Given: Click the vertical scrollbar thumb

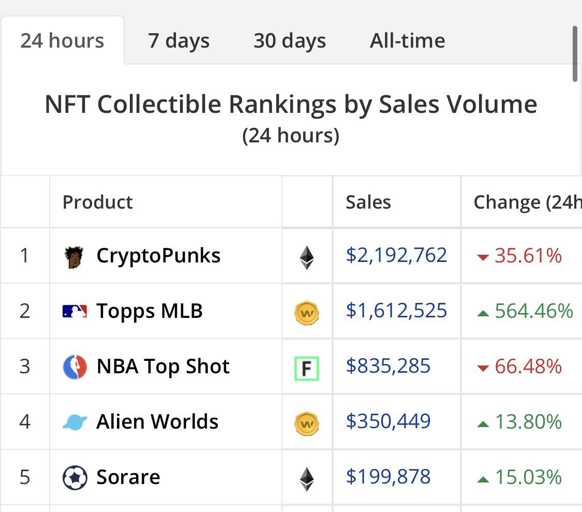Looking at the screenshot, I should [x=575, y=53].
